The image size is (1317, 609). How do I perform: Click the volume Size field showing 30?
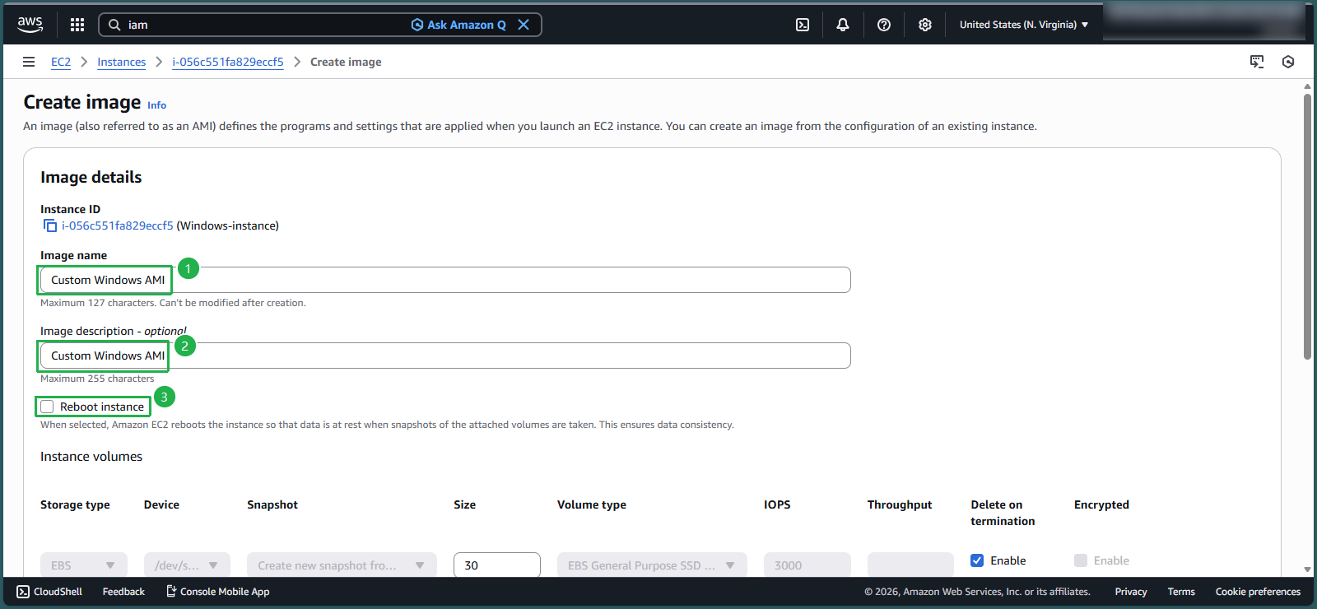pyautogui.click(x=497, y=565)
